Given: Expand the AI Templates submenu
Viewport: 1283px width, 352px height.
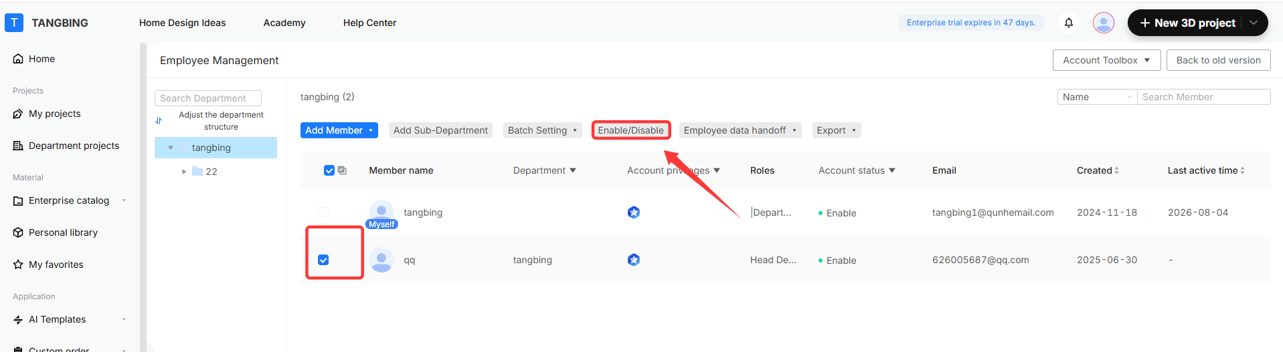Looking at the screenshot, I should click(x=124, y=319).
